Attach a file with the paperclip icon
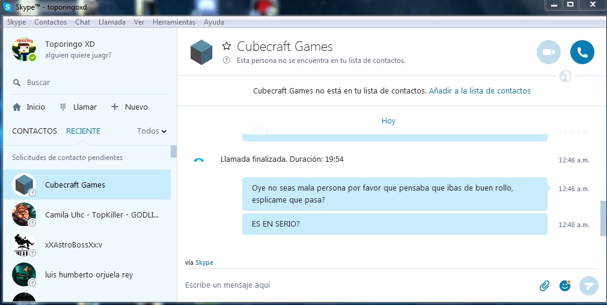This screenshot has width=607, height=305. pos(544,286)
